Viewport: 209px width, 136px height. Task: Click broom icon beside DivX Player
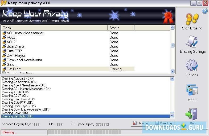(4, 55)
